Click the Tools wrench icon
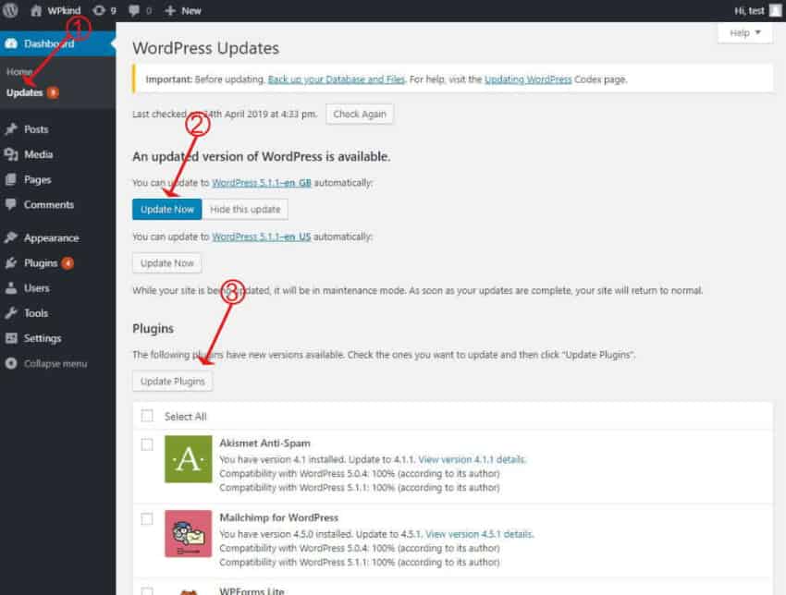Screen dimensions: 786x595 [x=11, y=313]
